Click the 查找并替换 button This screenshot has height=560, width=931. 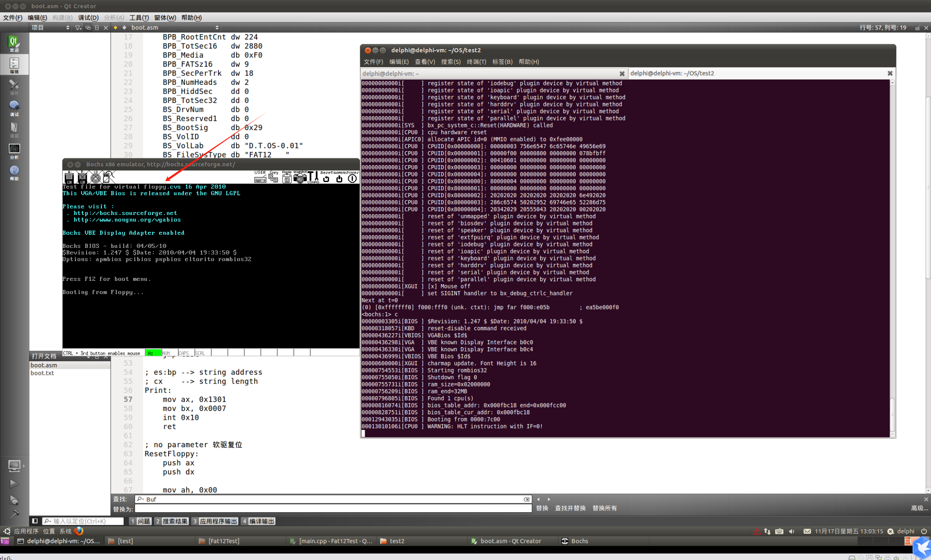click(x=570, y=508)
